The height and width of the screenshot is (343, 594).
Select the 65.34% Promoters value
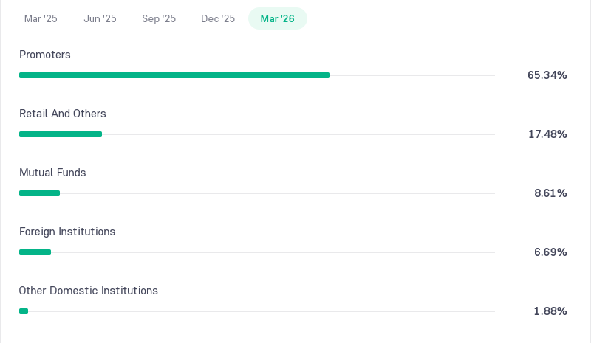click(x=547, y=75)
